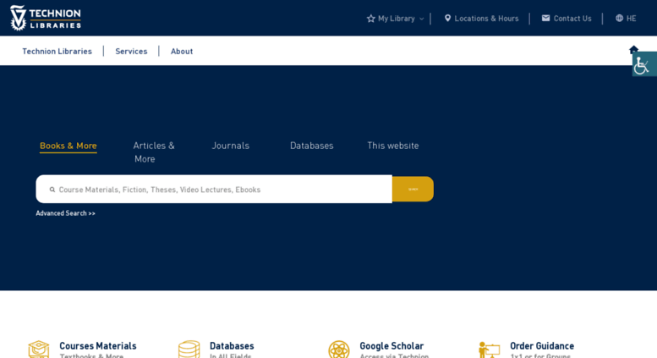
Task: Open Locations & Hours link
Action: 486,19
